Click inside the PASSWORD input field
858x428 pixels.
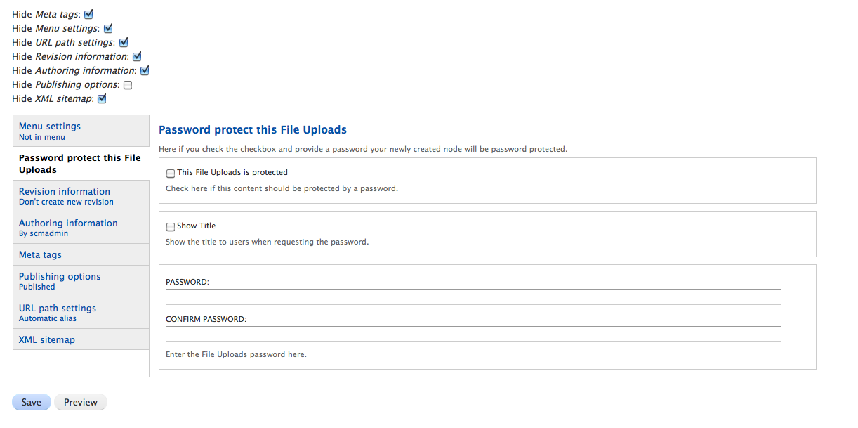click(x=473, y=297)
